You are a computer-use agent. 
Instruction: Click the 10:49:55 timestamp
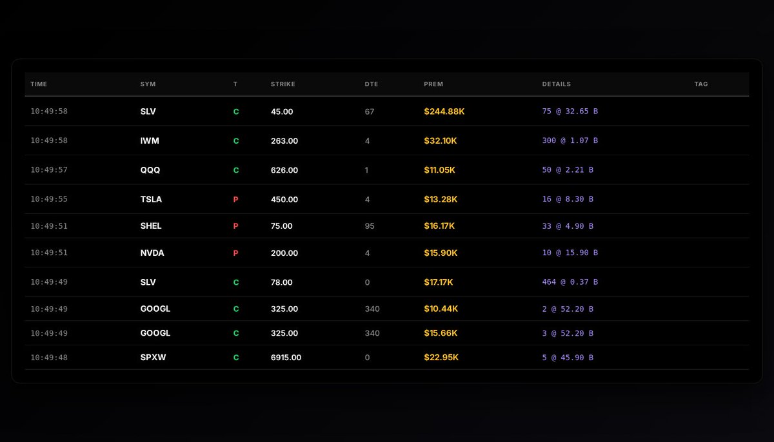[49, 200]
